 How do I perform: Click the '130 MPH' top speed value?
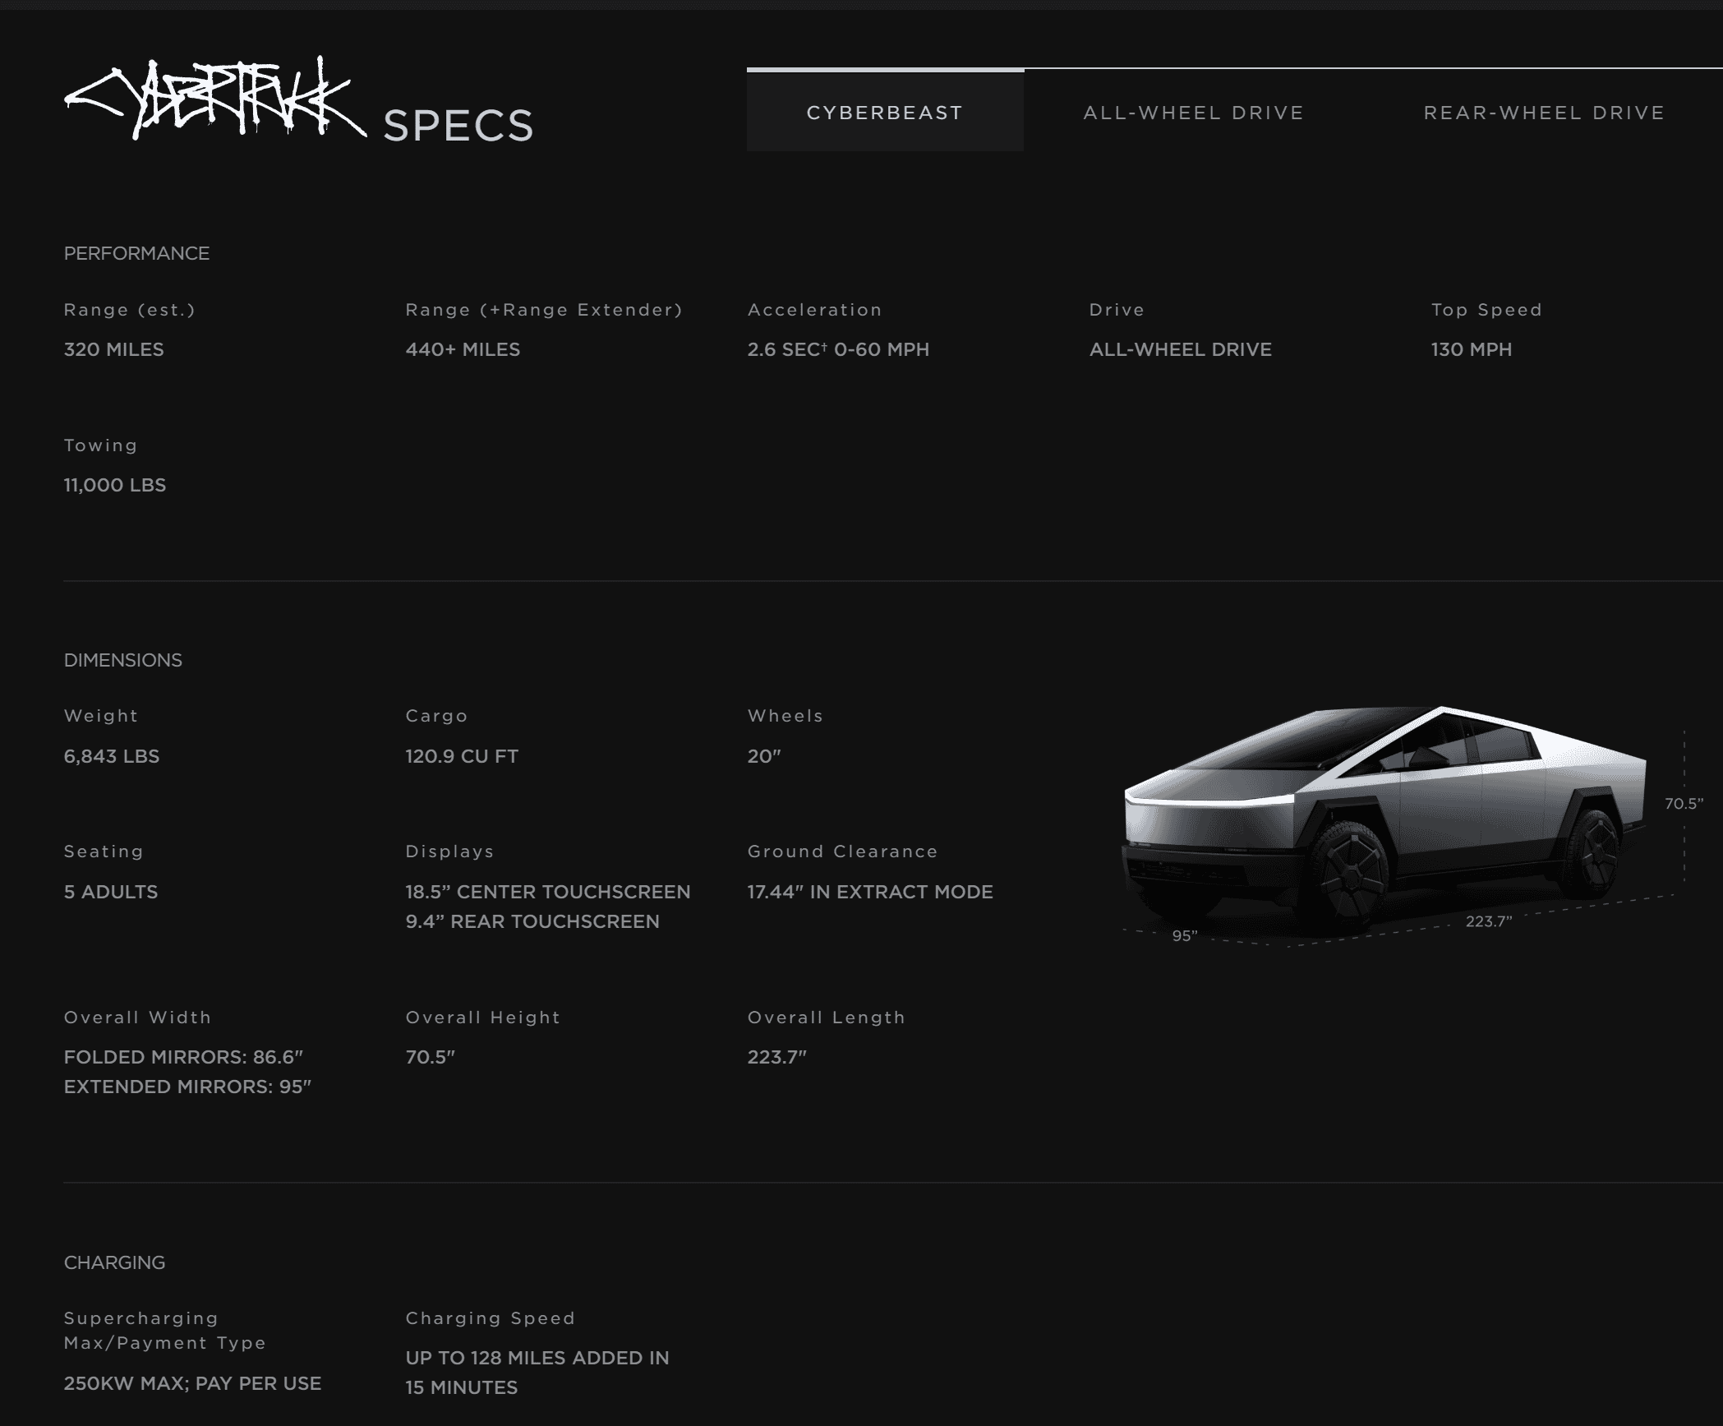pos(1471,349)
